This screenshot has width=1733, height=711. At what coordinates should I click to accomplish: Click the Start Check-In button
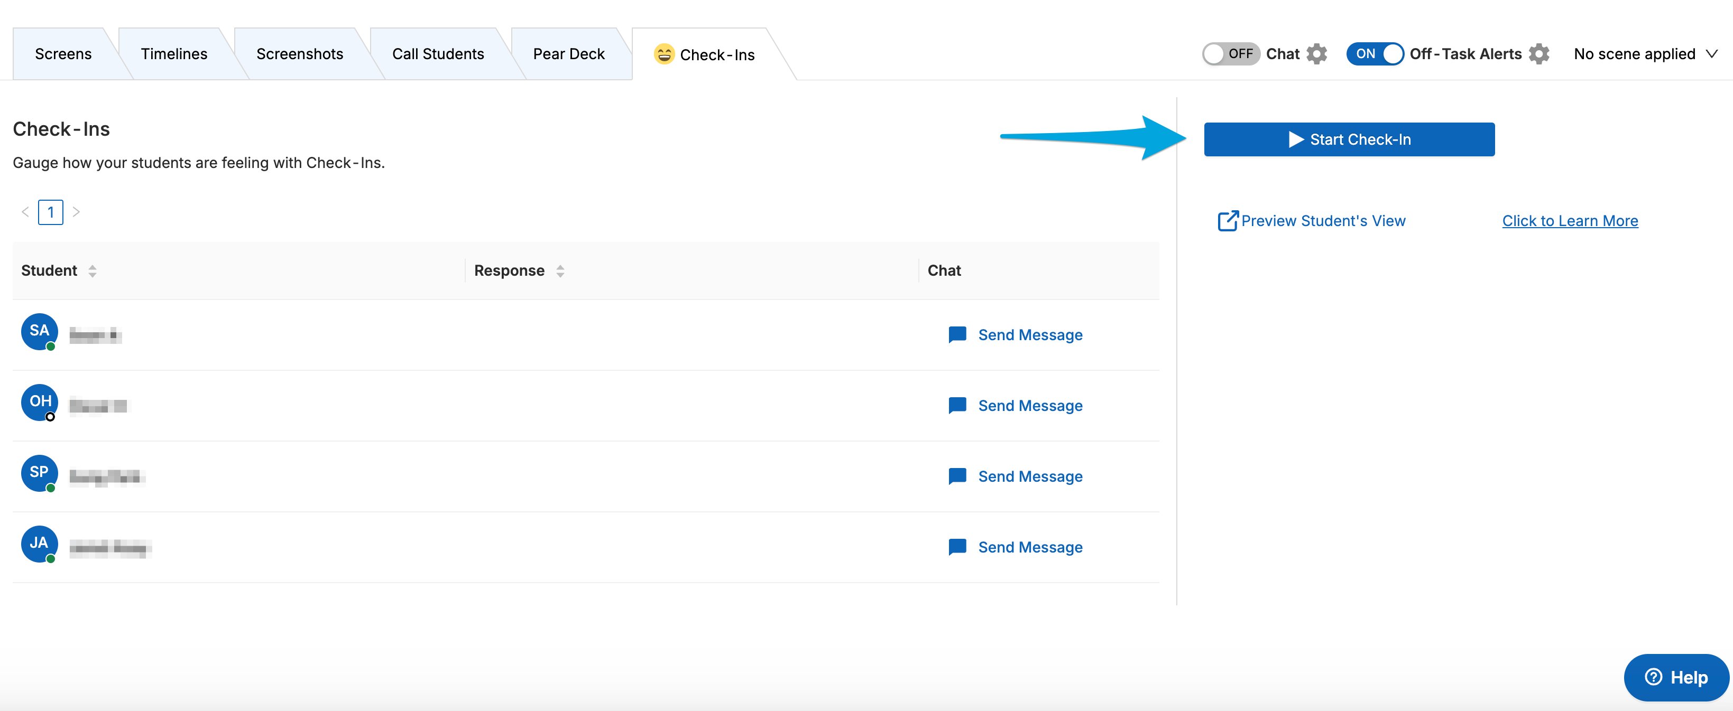pyautogui.click(x=1349, y=139)
